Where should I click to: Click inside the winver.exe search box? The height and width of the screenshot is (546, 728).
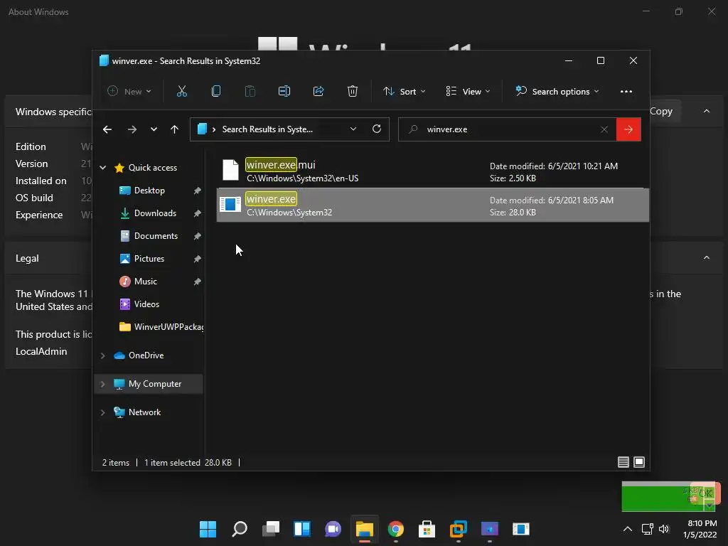pos(506,129)
